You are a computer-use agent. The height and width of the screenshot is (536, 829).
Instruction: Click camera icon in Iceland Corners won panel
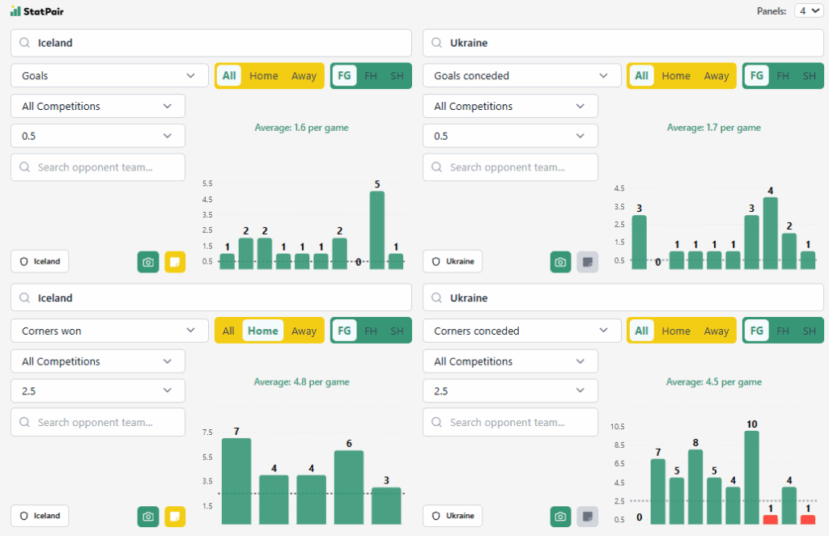click(148, 516)
